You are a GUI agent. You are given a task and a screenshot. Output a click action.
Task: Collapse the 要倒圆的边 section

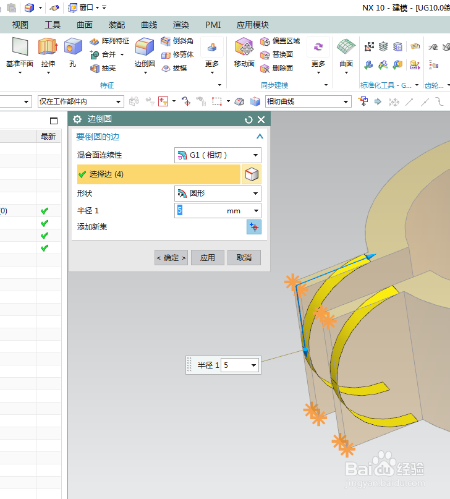(260, 137)
